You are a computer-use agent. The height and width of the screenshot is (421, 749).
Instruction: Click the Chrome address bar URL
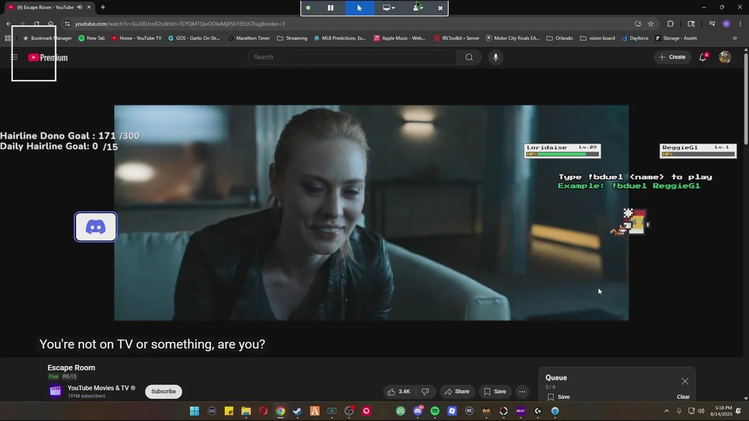[x=180, y=24]
